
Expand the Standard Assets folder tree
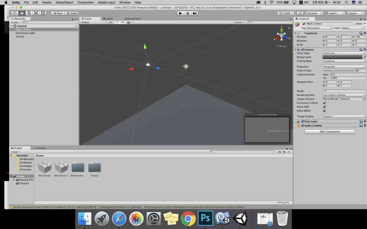click(x=14, y=180)
